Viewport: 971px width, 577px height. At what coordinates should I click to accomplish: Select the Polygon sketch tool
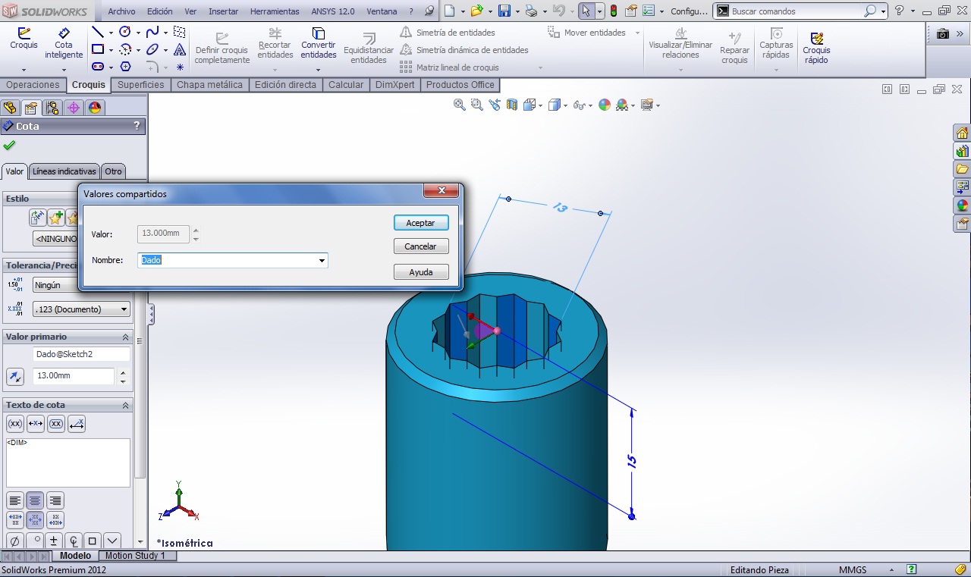pyautogui.click(x=125, y=67)
